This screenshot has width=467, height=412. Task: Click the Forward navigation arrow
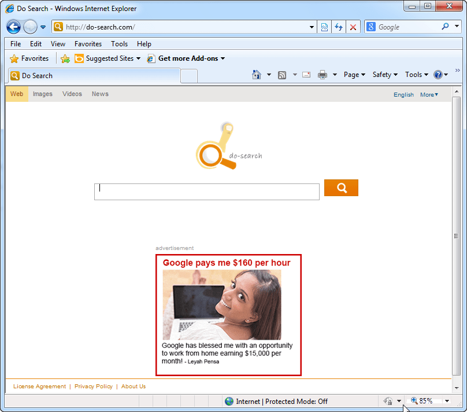point(30,27)
